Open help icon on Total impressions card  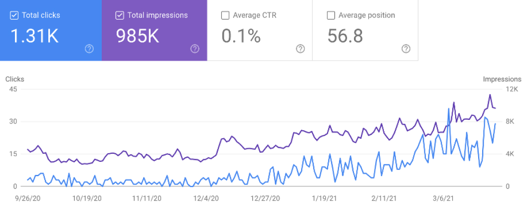click(195, 49)
